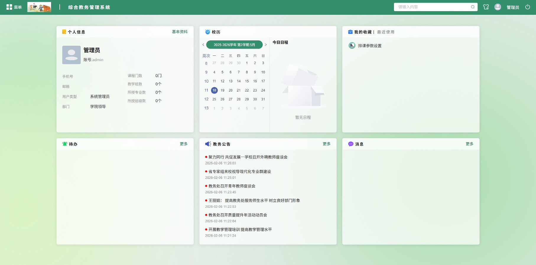536x265 pixels.
Task: Click week number 8 in calendar
Action: 206,63
